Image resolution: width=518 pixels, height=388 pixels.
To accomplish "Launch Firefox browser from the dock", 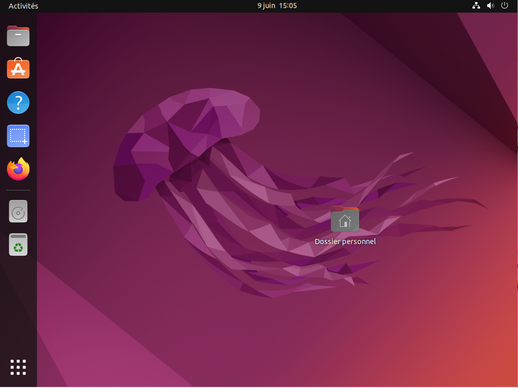I will [x=18, y=169].
